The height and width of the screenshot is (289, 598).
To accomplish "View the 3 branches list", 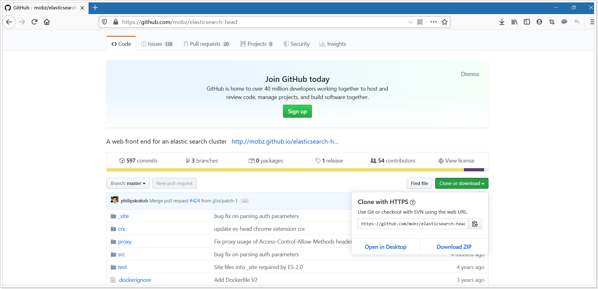I will [x=202, y=161].
